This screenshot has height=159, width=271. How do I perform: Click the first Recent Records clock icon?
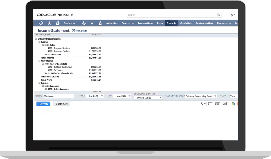[x=41, y=23]
